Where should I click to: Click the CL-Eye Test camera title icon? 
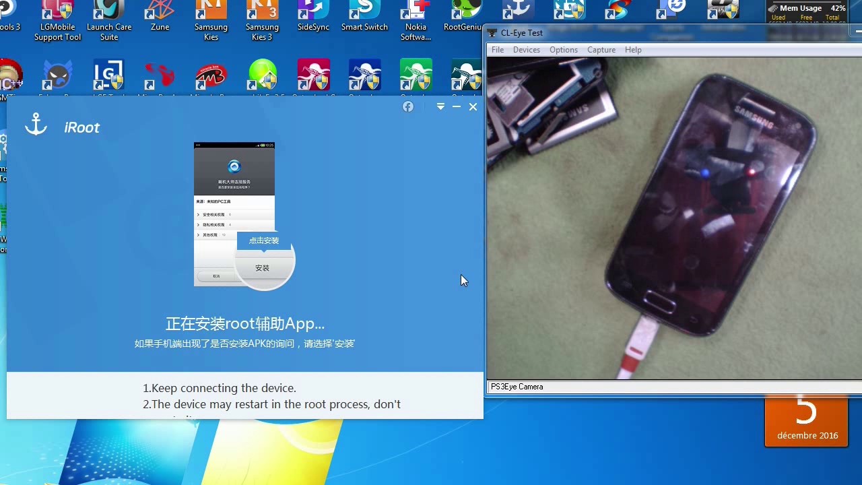click(492, 32)
